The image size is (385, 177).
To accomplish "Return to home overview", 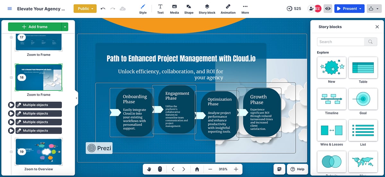I will coord(197,169).
